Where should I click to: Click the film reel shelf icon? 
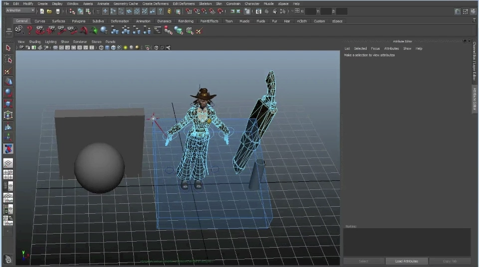point(19,30)
